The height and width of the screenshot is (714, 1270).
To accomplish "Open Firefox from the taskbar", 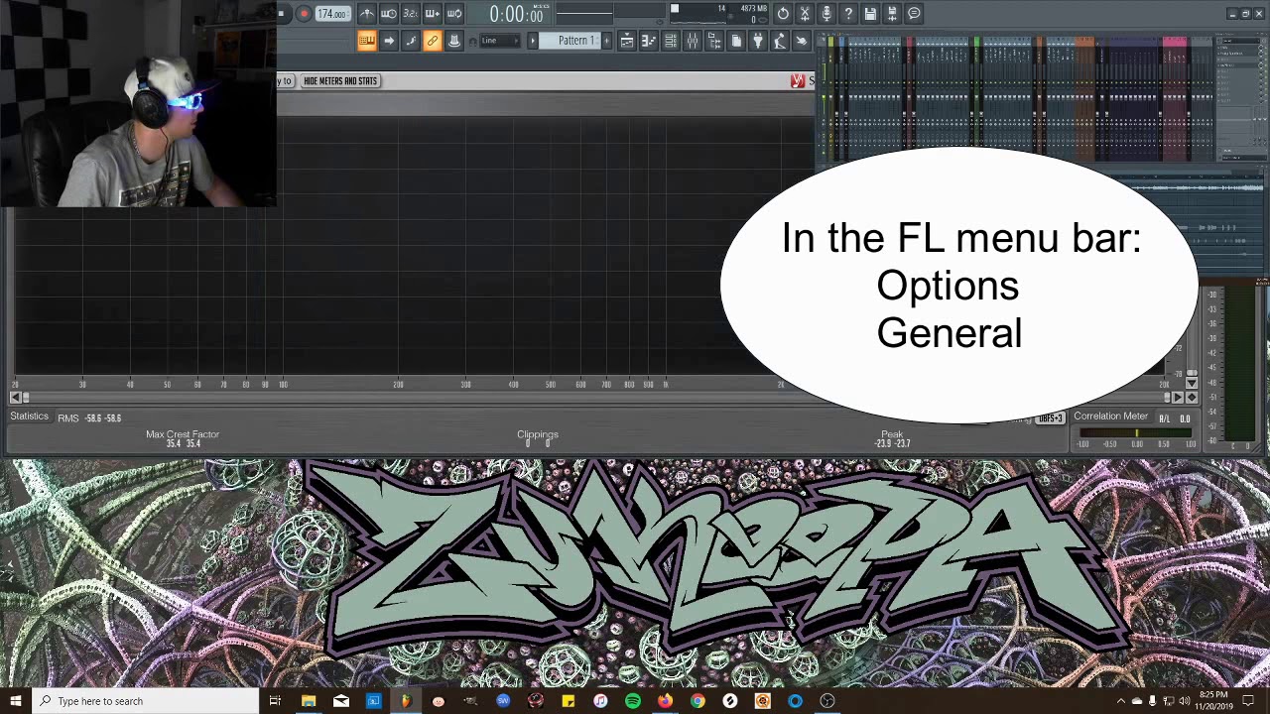I will tap(665, 701).
